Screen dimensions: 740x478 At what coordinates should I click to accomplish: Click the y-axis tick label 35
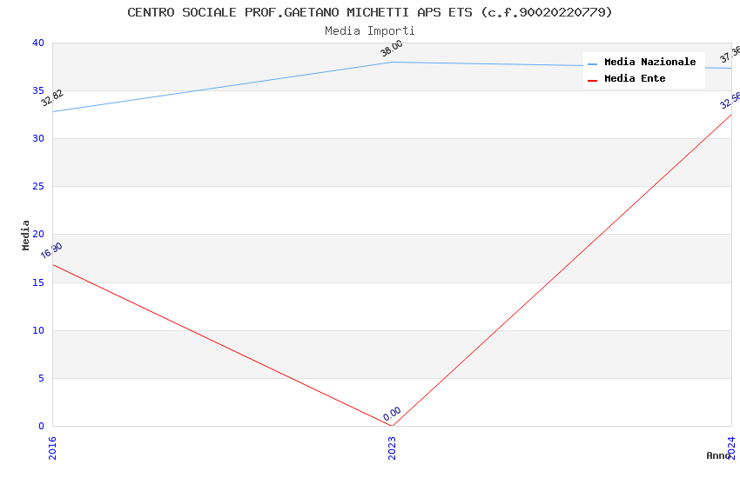tap(38, 90)
